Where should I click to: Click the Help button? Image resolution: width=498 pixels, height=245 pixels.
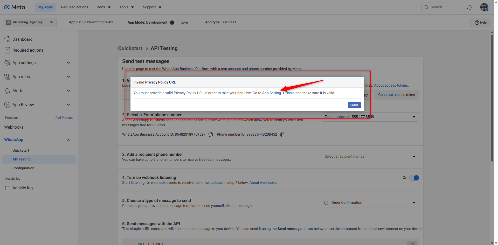pos(481,23)
